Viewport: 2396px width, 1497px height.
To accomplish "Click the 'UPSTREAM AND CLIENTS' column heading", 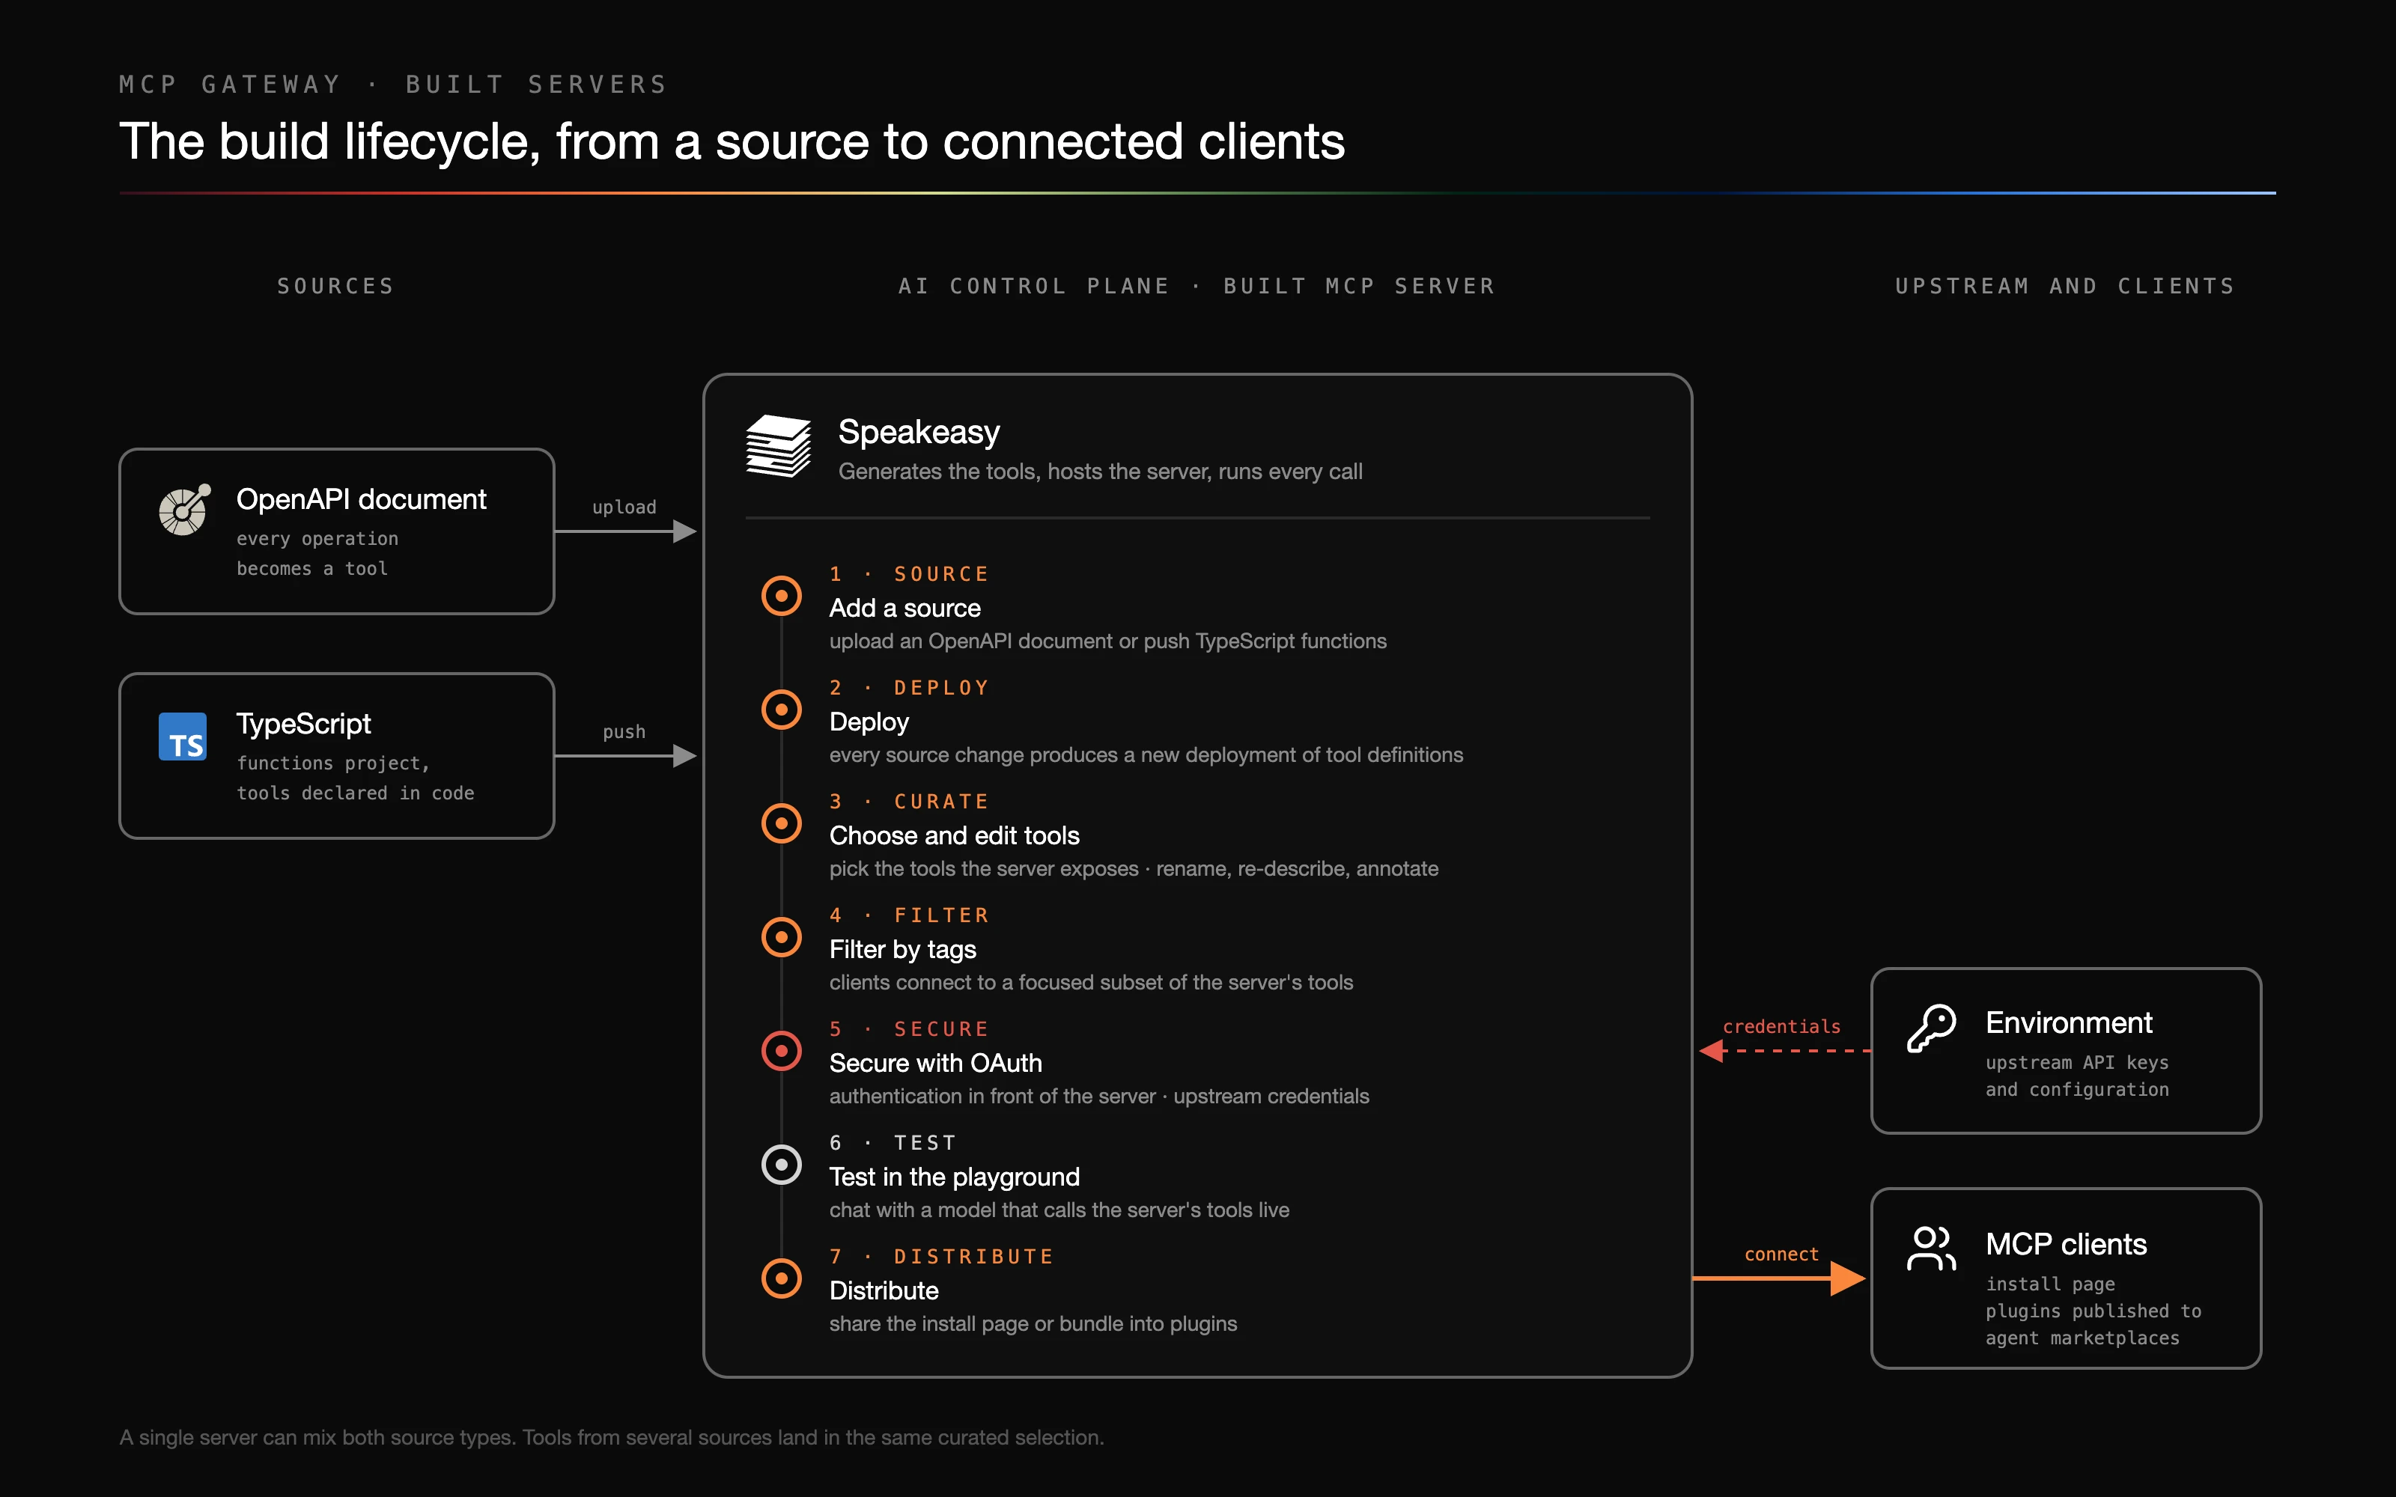I will tap(2065, 286).
